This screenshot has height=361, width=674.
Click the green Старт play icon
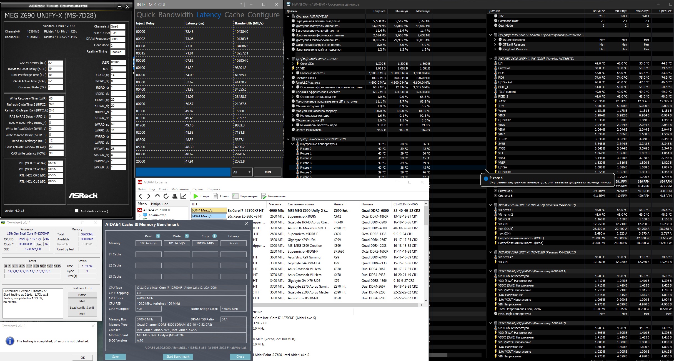tap(196, 196)
